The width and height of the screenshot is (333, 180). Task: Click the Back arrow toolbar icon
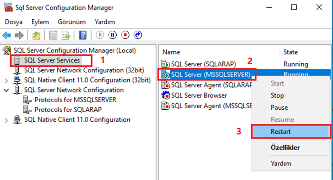click(x=7, y=35)
